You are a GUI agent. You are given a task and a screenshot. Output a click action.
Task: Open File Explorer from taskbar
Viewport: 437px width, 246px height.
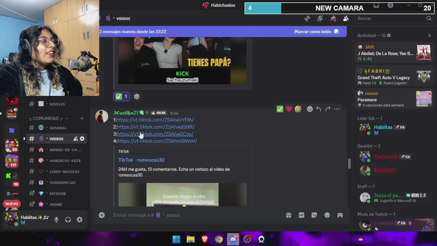click(x=191, y=239)
